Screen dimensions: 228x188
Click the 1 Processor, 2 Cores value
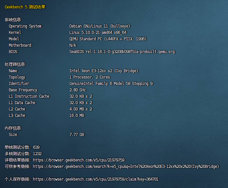[90, 77]
